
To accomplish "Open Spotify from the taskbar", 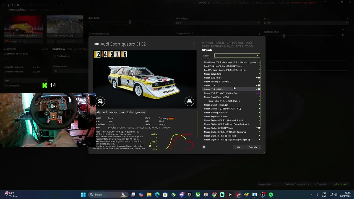I will click(x=271, y=195).
